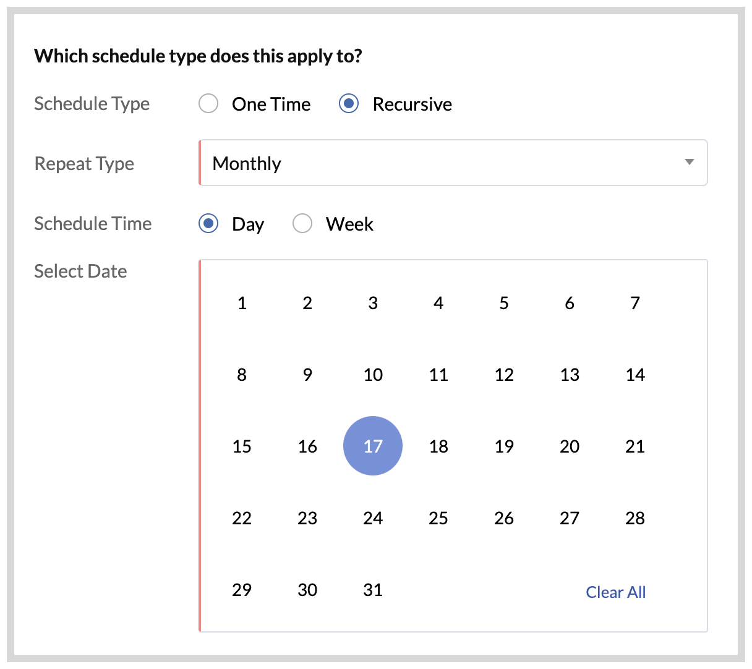This screenshot has height=669, width=752.
Task: Choose date 15 in the grid
Action: pos(242,446)
